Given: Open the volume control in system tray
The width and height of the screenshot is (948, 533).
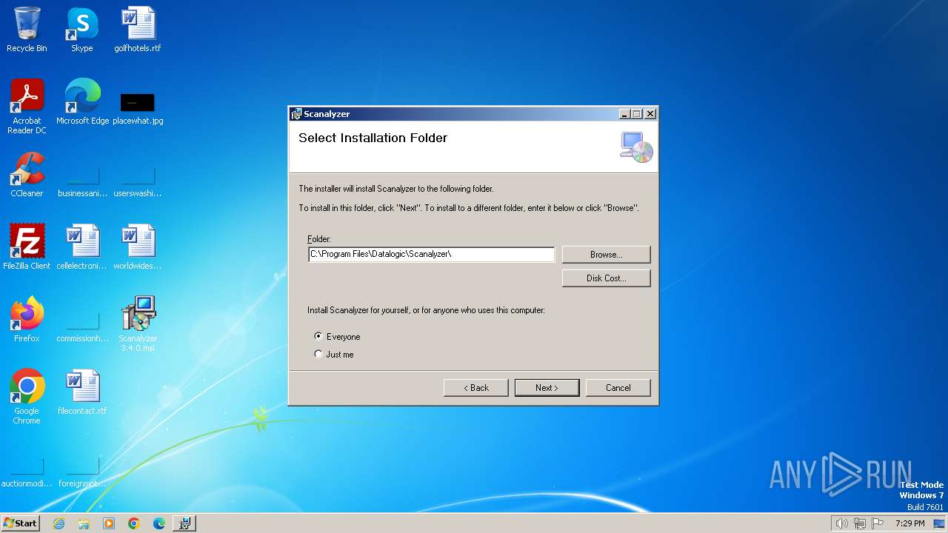Looking at the screenshot, I should 841,523.
